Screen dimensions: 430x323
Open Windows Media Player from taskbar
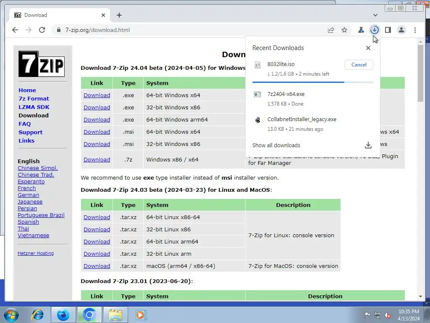141,315
